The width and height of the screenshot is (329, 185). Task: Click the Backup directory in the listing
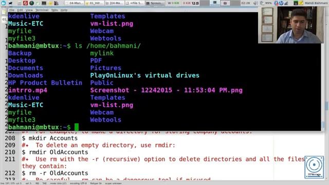[x=20, y=53]
